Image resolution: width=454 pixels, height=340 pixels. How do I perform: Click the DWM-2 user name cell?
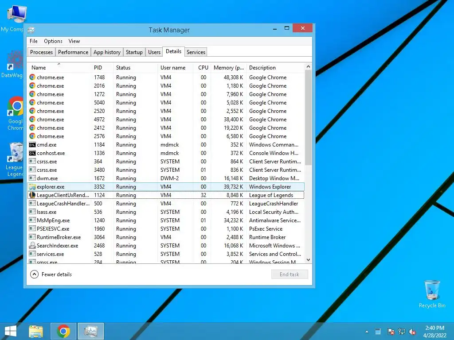(170, 178)
